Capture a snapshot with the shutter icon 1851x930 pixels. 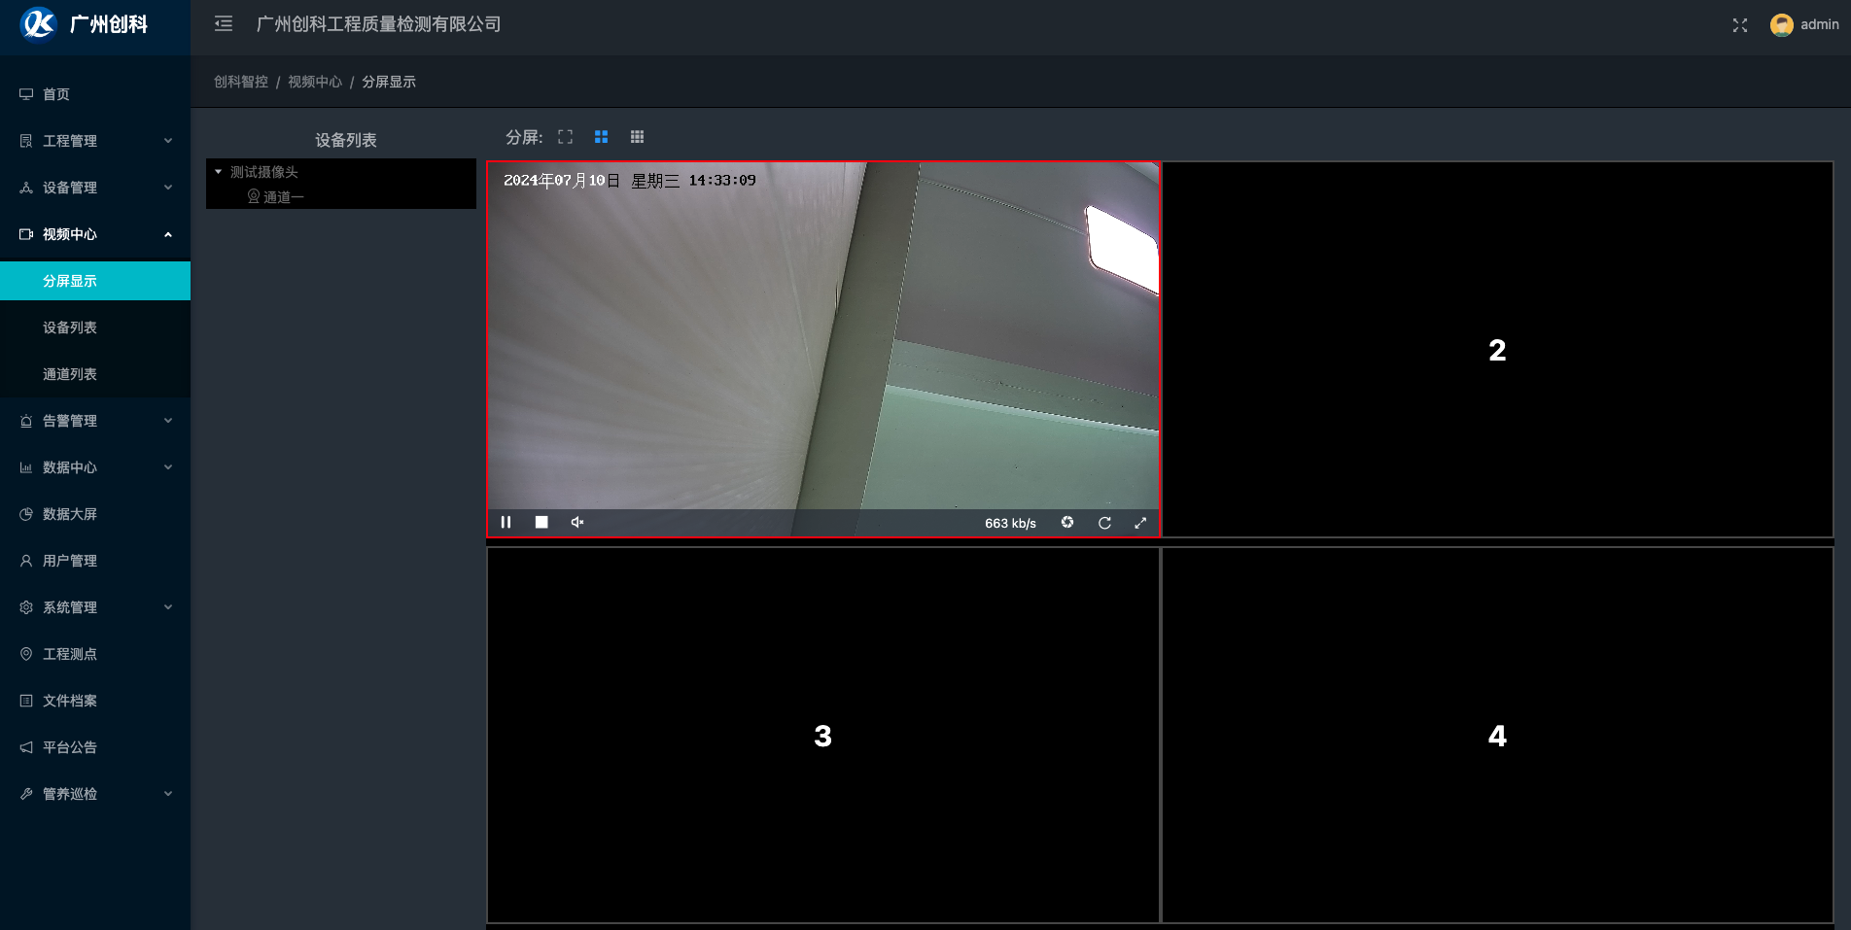tap(1066, 522)
